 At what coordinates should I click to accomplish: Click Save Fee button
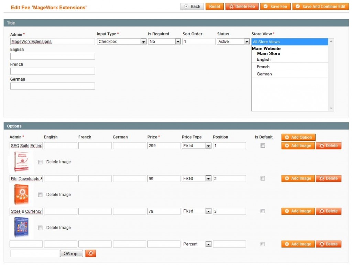[x=275, y=7]
